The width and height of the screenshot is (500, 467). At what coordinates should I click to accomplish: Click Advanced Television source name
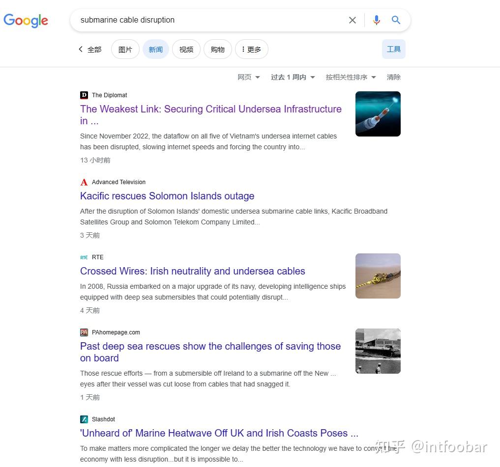(x=118, y=182)
